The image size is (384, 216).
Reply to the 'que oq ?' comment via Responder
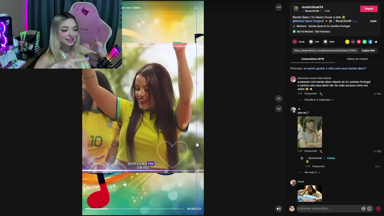pyautogui.click(x=310, y=151)
